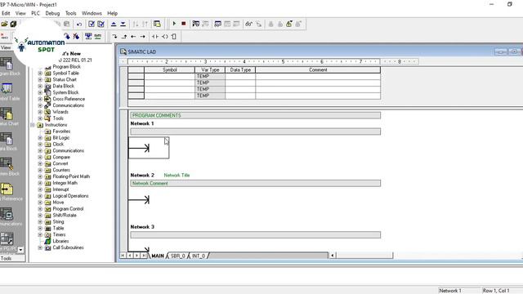Open the Debug menu
Viewport: 523px width, 294px height.
tap(52, 13)
